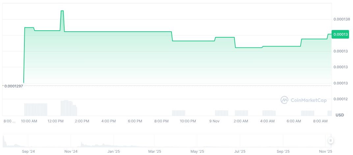This screenshot has height=155, width=353.
Task: Click the 0.00012 y-axis price label
Action: [340, 99]
